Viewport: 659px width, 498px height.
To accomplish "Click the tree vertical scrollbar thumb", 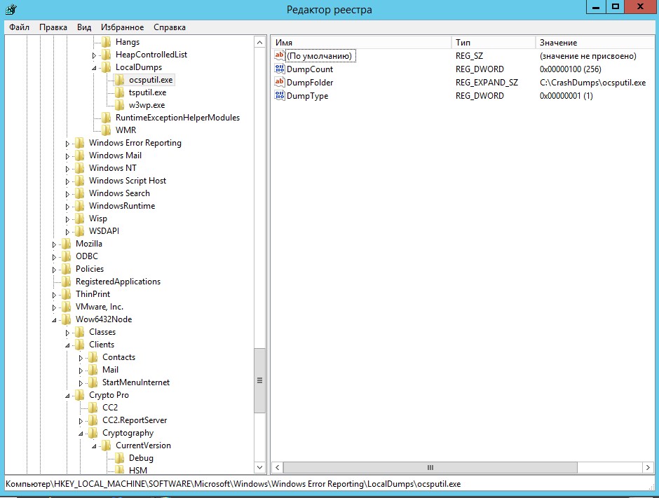I will point(259,380).
